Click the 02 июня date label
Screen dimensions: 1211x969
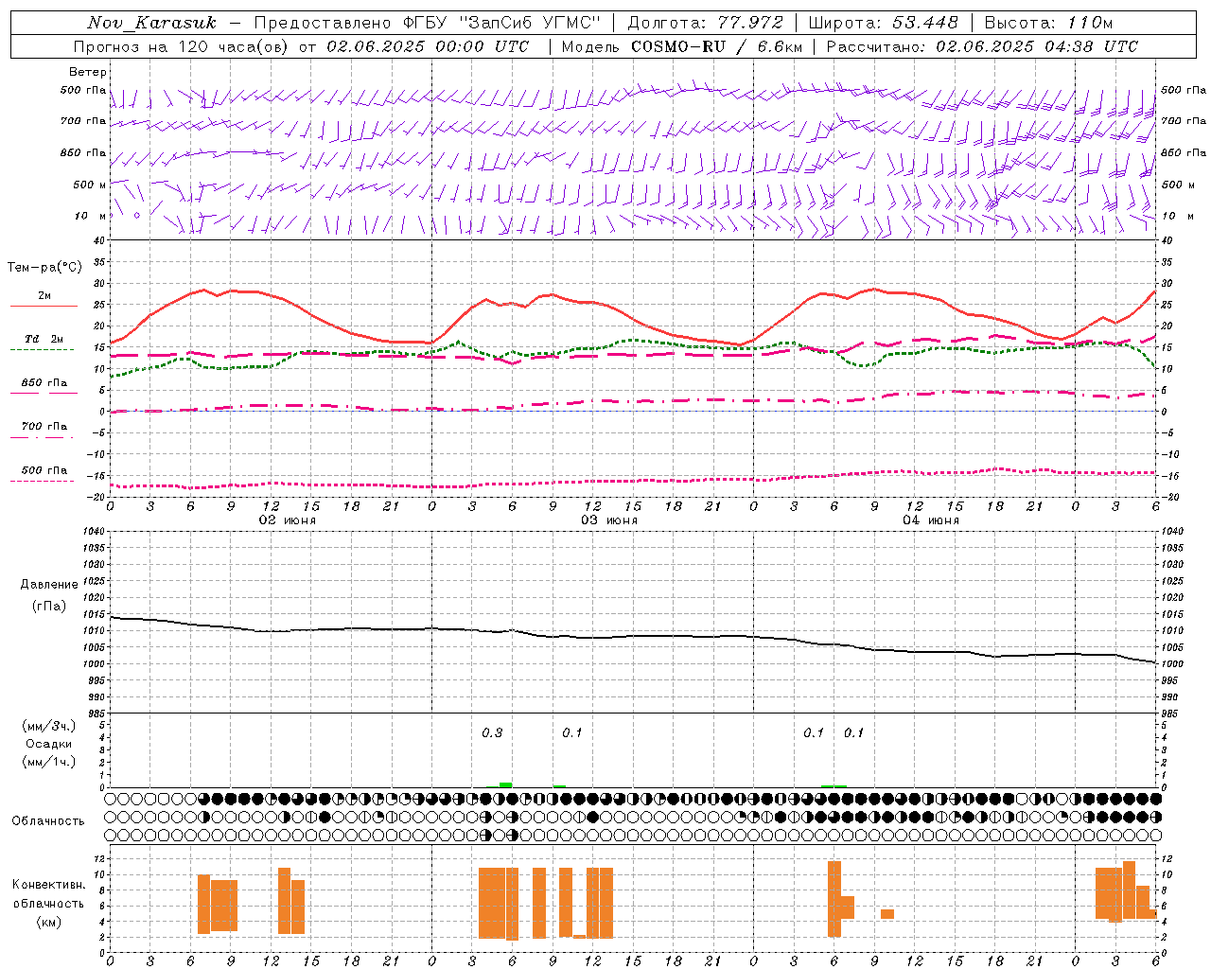(x=288, y=520)
